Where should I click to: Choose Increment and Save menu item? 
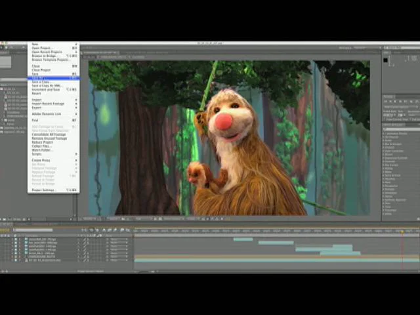tap(54, 89)
